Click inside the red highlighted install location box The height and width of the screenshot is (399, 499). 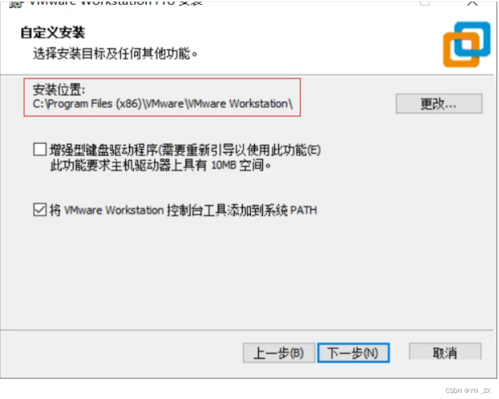coord(162,97)
